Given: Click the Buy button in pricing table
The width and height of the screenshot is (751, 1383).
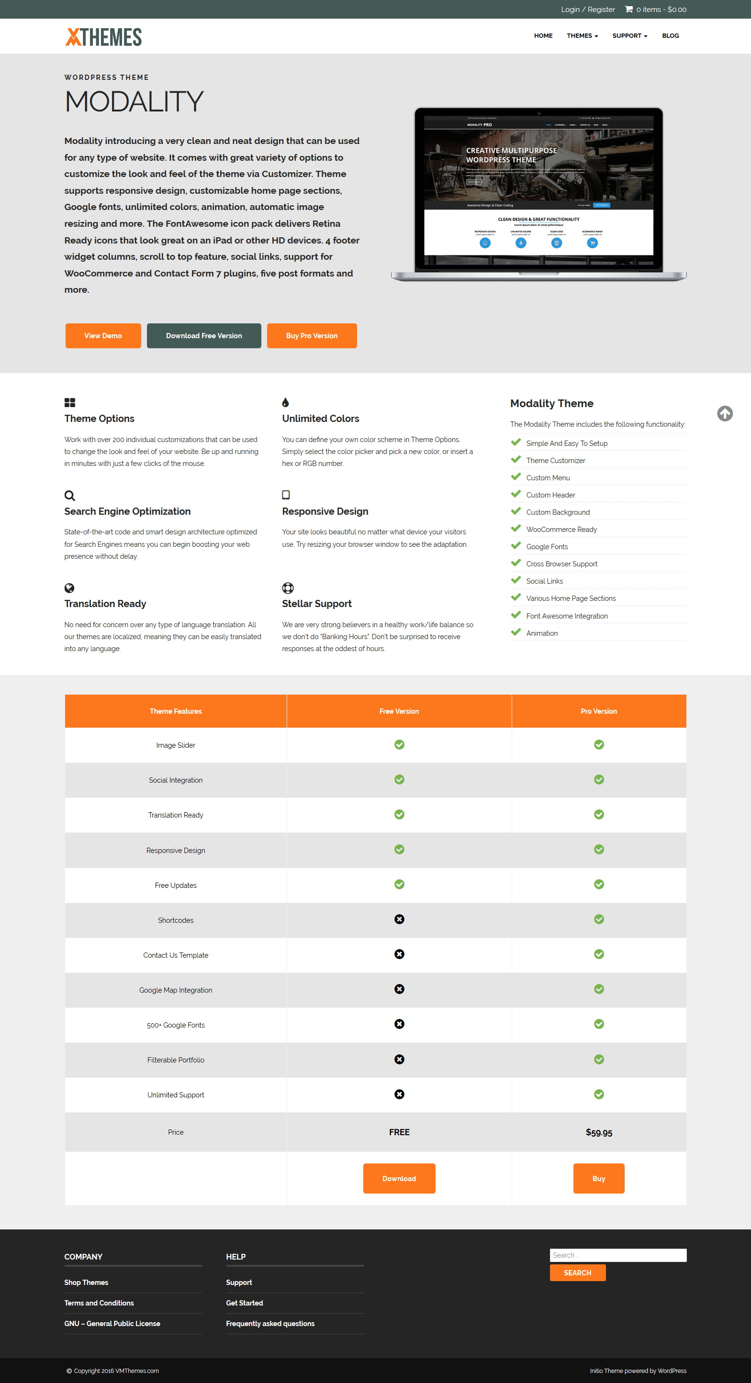Looking at the screenshot, I should click(599, 1178).
